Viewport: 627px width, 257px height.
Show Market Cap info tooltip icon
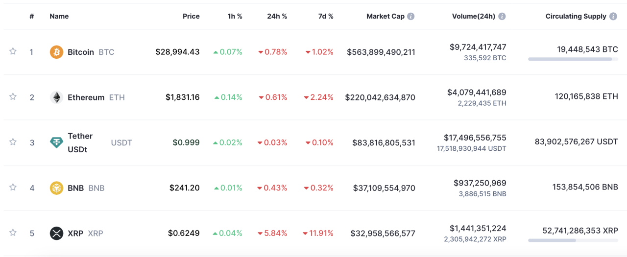click(x=411, y=16)
